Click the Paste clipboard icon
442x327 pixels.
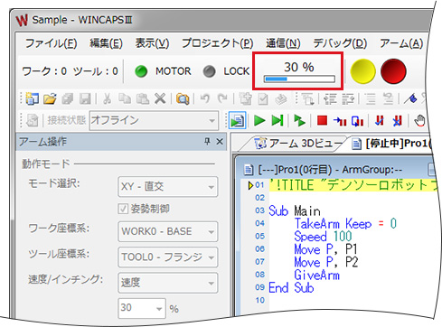pyautogui.click(x=142, y=98)
